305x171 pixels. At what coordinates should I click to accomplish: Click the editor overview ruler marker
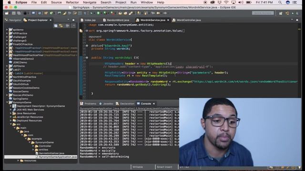(299, 29)
